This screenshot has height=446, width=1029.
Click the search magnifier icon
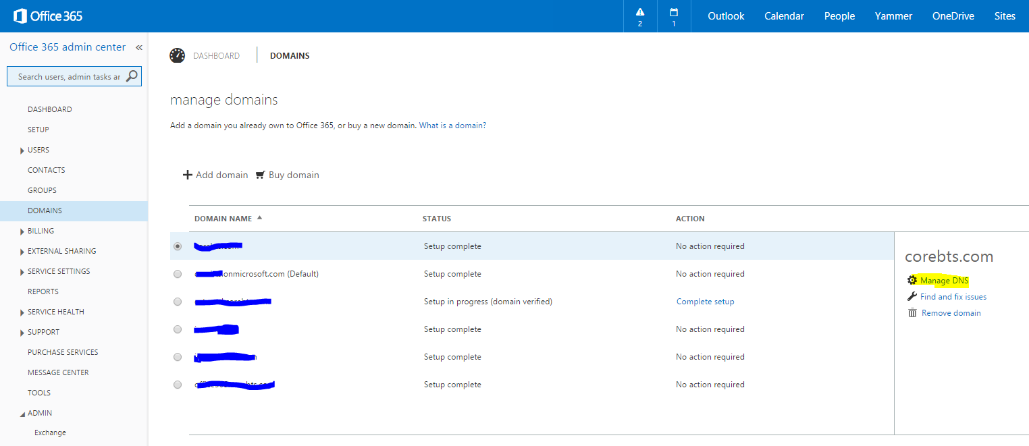pos(132,76)
